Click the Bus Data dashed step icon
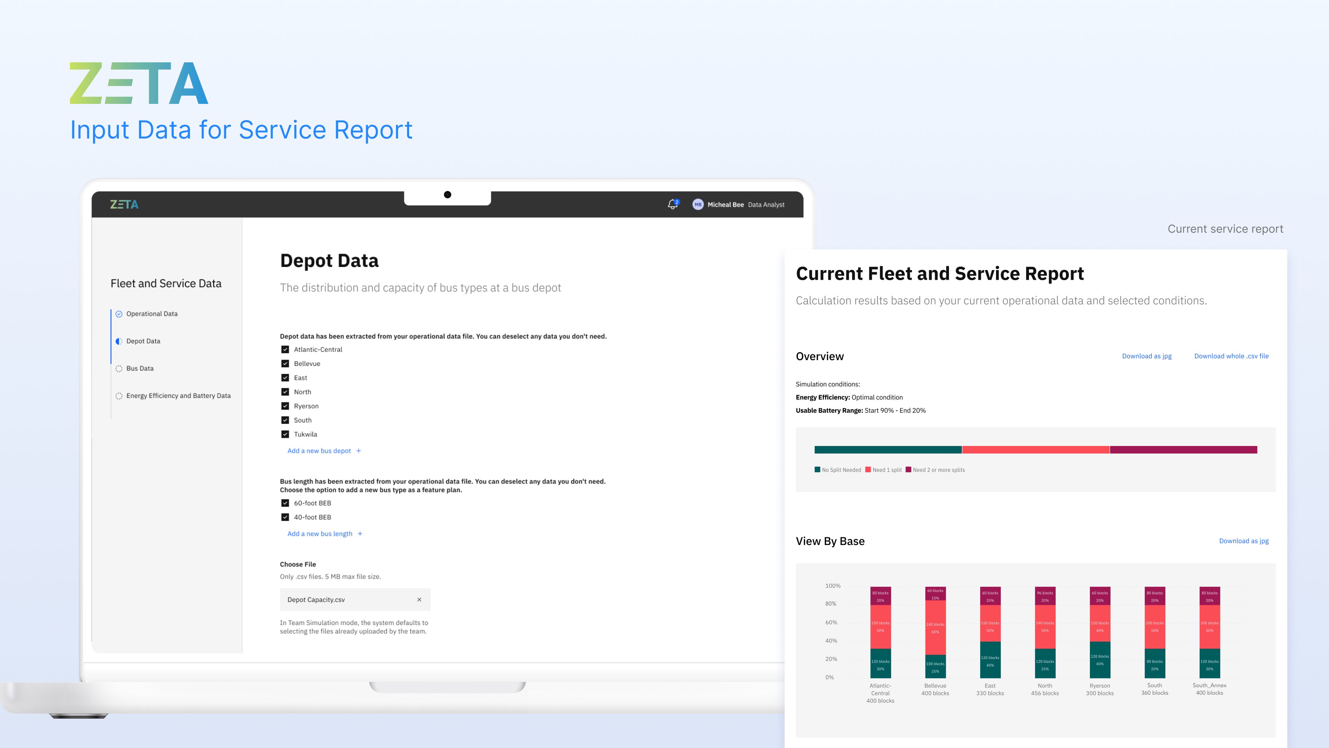The image size is (1329, 748). pos(119,368)
